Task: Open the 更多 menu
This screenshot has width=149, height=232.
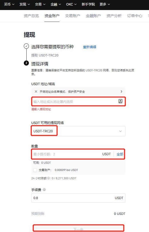Action: point(105,4)
